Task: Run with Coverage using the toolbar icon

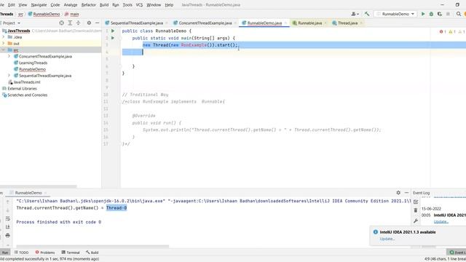Action: coord(440,14)
